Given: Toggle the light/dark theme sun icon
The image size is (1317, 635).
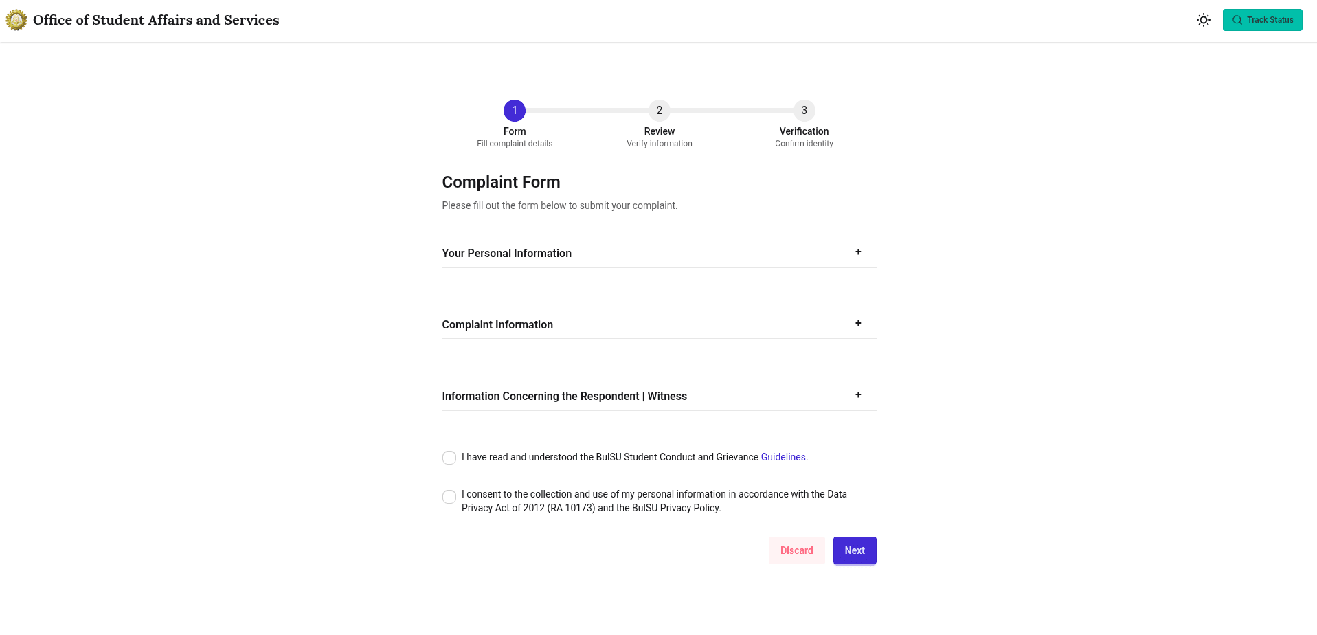Looking at the screenshot, I should point(1204,20).
